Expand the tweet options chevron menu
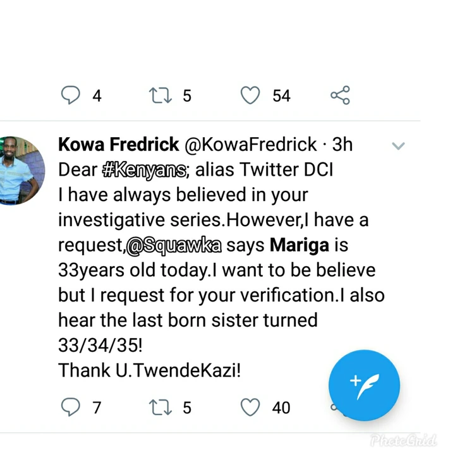This screenshot has width=455, height=455. point(398,147)
